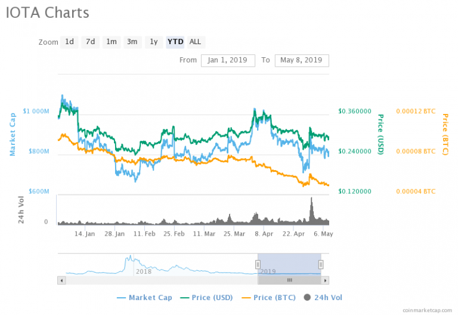The width and height of the screenshot is (458, 315).
Task: Set chart zoom to 1d
Action: point(70,42)
